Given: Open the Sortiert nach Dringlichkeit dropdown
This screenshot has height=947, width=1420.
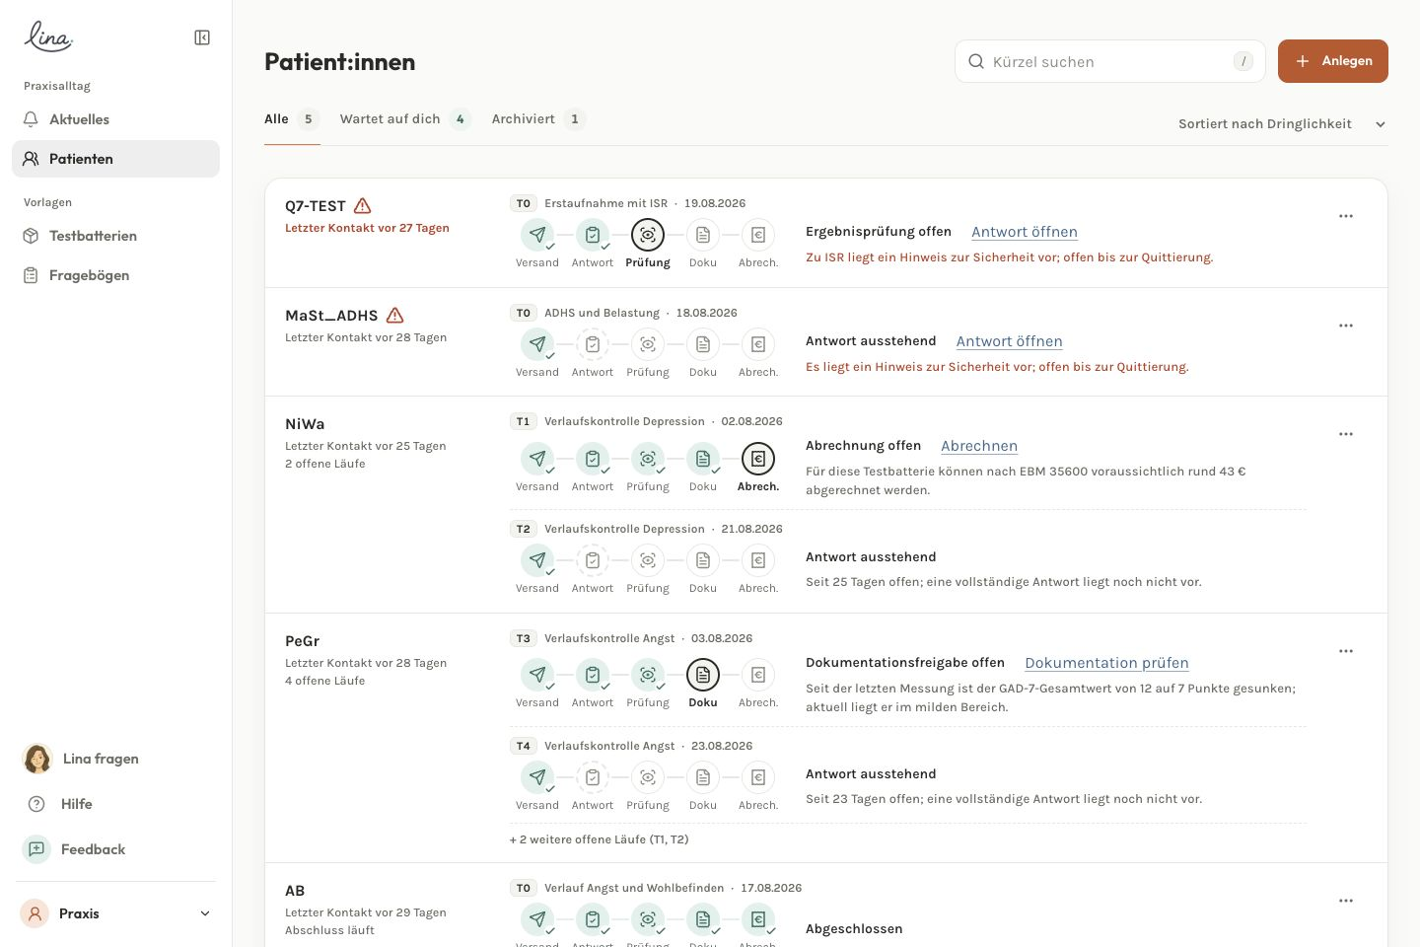Looking at the screenshot, I should (x=1282, y=124).
